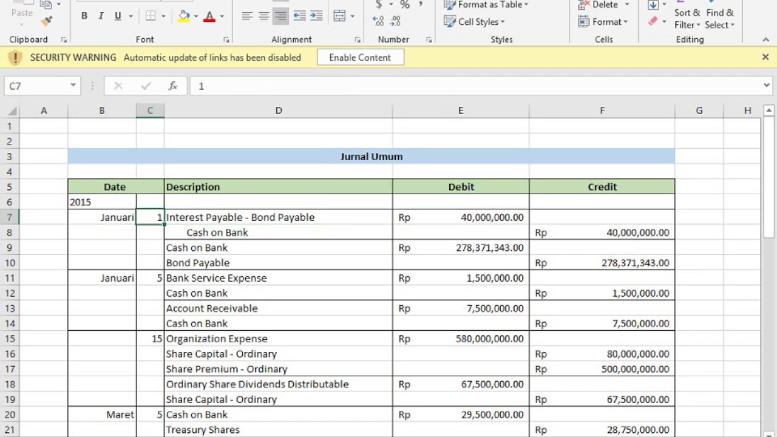Apply the yellow Fill Color bucket
Image resolution: width=777 pixels, height=437 pixels.
click(183, 16)
